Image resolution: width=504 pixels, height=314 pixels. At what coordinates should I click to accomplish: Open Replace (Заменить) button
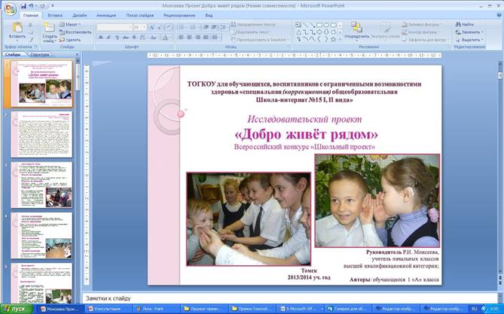coord(469,32)
